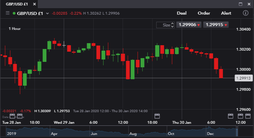This screenshot has height=138, width=254.
Task: Click the 1.30400 price axis label
Action: click(x=243, y=29)
